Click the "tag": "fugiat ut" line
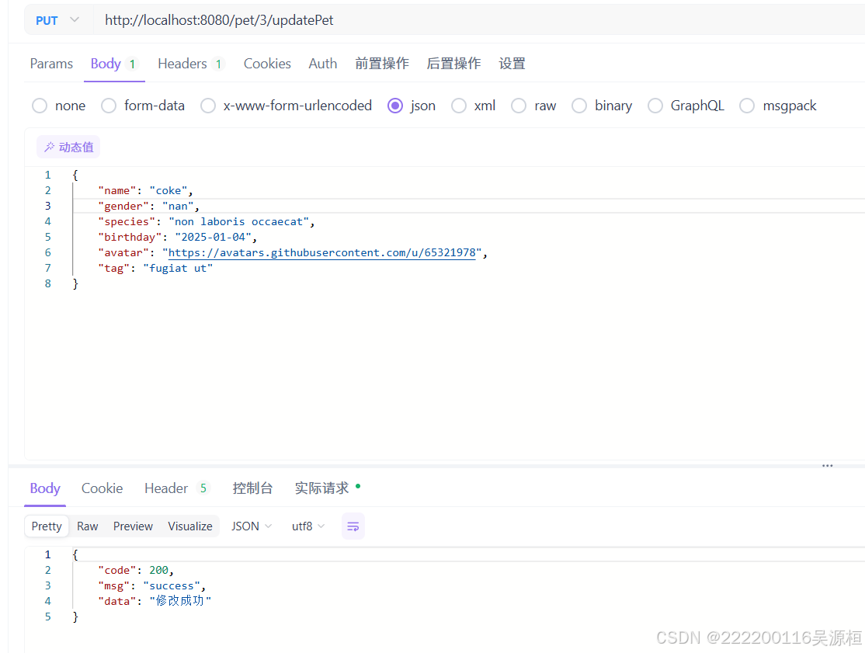This screenshot has height=653, width=865. pyautogui.click(x=155, y=268)
